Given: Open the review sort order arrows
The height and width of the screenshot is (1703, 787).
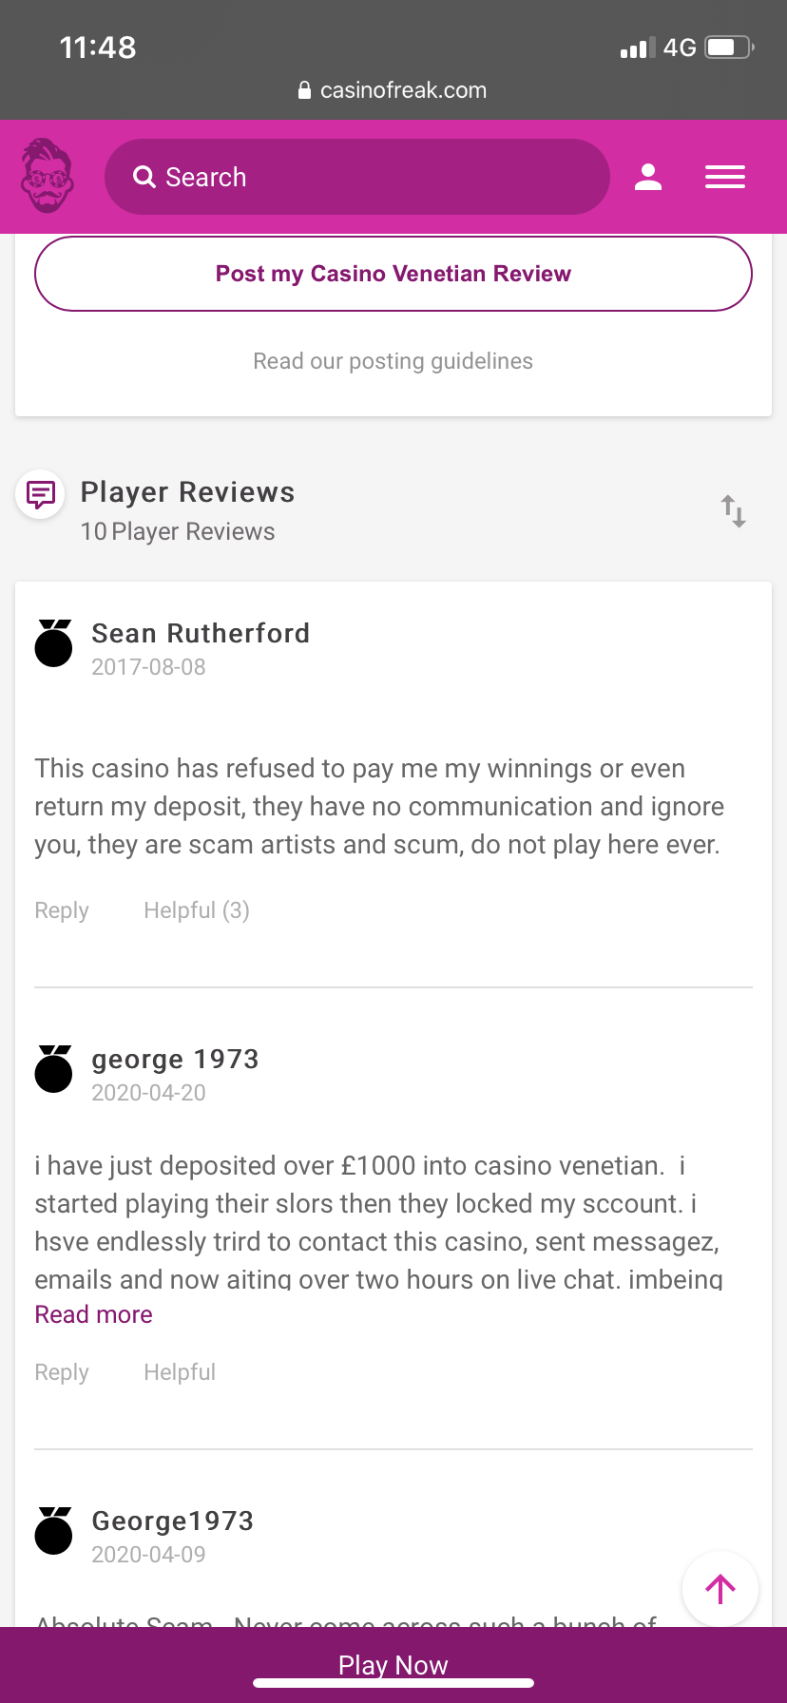Looking at the screenshot, I should (733, 511).
